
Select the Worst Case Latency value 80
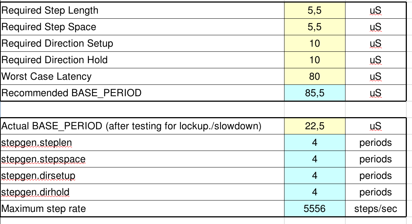coord(315,76)
